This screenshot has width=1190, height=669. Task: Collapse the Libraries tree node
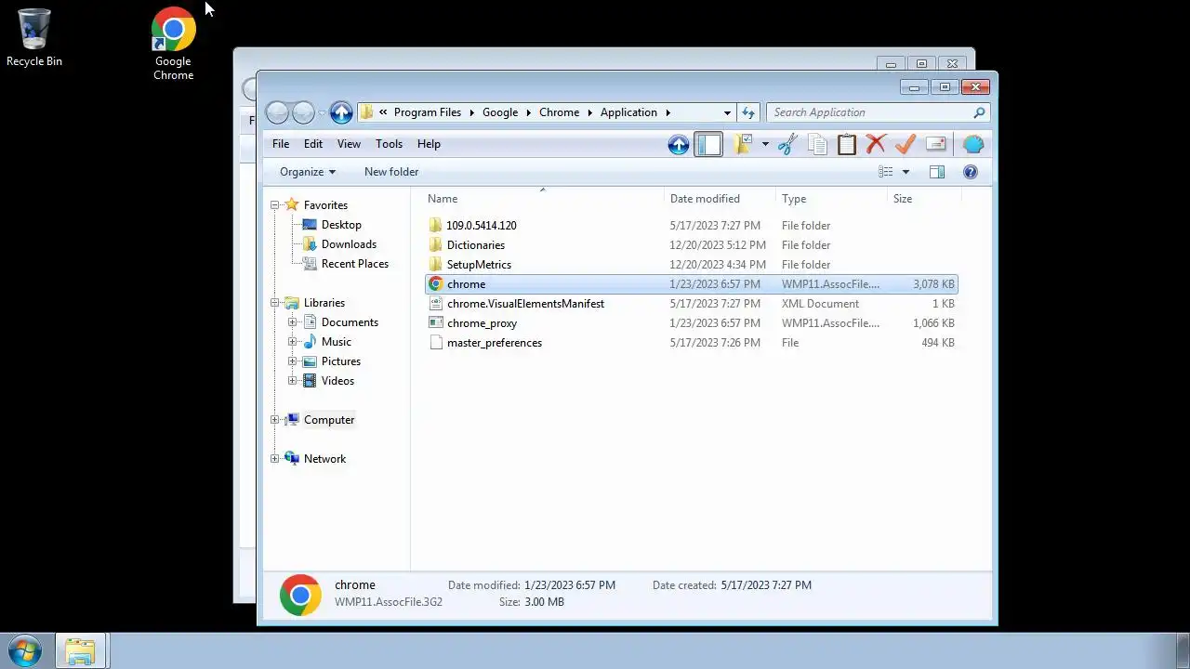point(275,303)
